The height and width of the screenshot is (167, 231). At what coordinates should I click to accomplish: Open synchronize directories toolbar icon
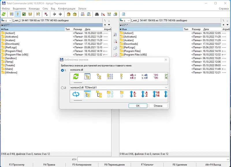click(x=109, y=14)
